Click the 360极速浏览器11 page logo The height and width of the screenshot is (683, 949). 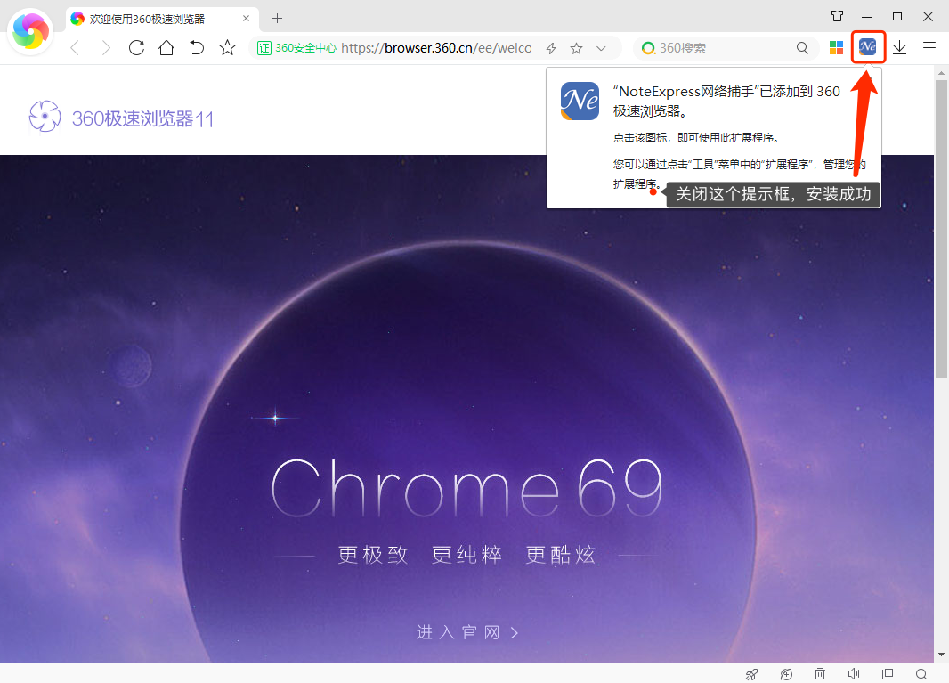coord(122,117)
